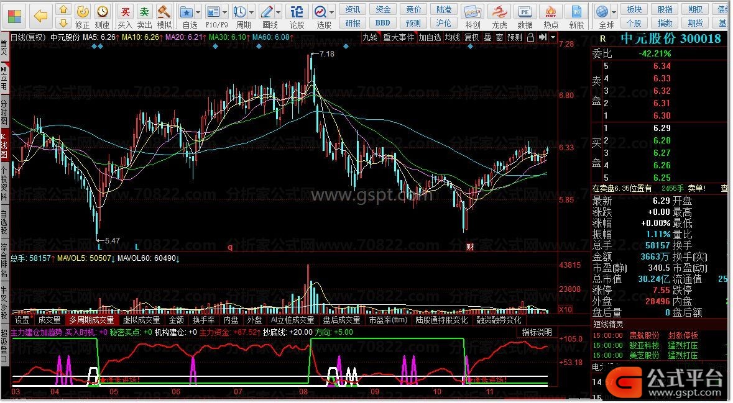Click the yellow up arrow button

pos(63,10)
